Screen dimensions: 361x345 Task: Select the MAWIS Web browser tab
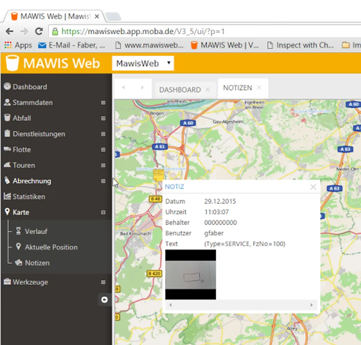pos(55,16)
